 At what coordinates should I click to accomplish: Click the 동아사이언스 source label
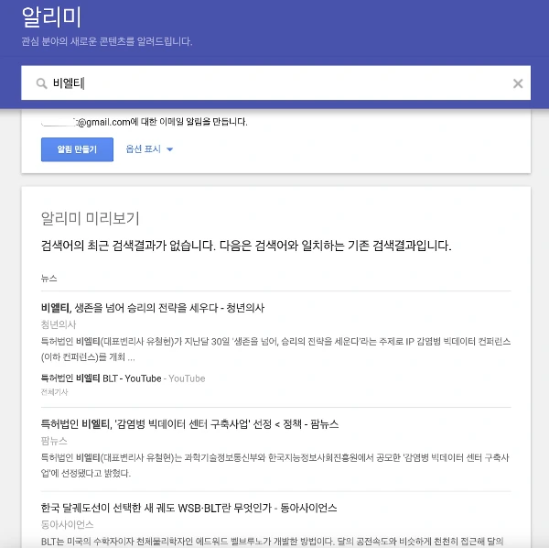[x=67, y=524]
